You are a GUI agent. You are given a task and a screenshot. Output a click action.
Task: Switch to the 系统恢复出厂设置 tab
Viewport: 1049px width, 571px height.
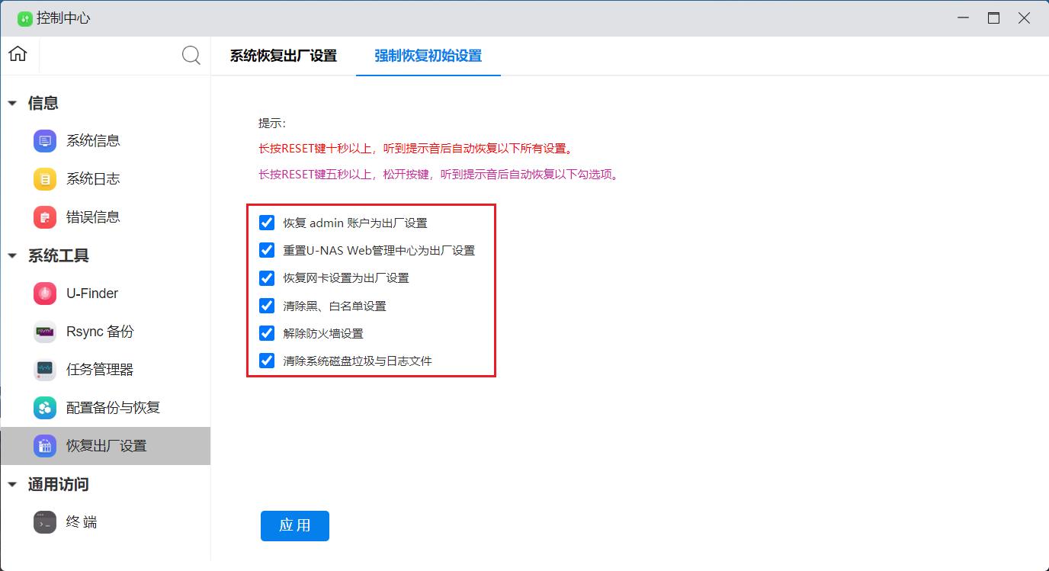(x=282, y=56)
